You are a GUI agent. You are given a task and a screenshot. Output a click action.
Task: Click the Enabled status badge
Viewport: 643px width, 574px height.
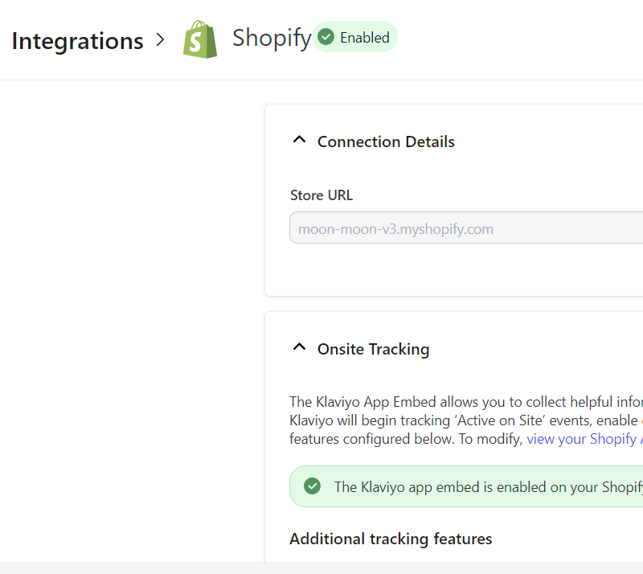point(354,37)
